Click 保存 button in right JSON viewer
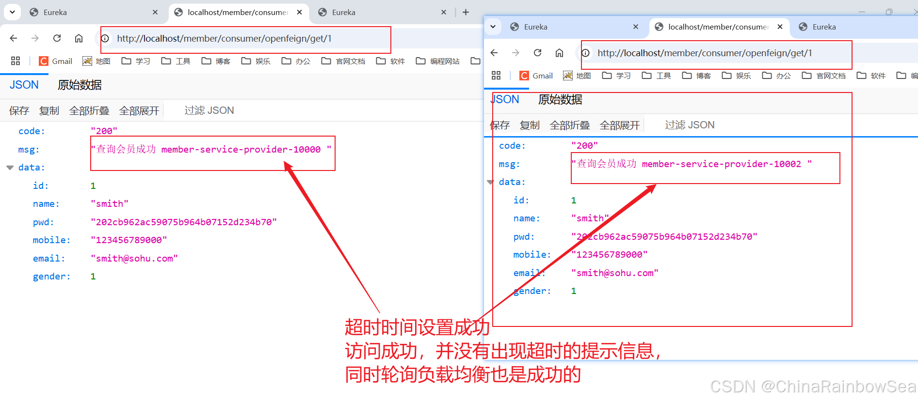This screenshot has width=918, height=402. [x=499, y=125]
